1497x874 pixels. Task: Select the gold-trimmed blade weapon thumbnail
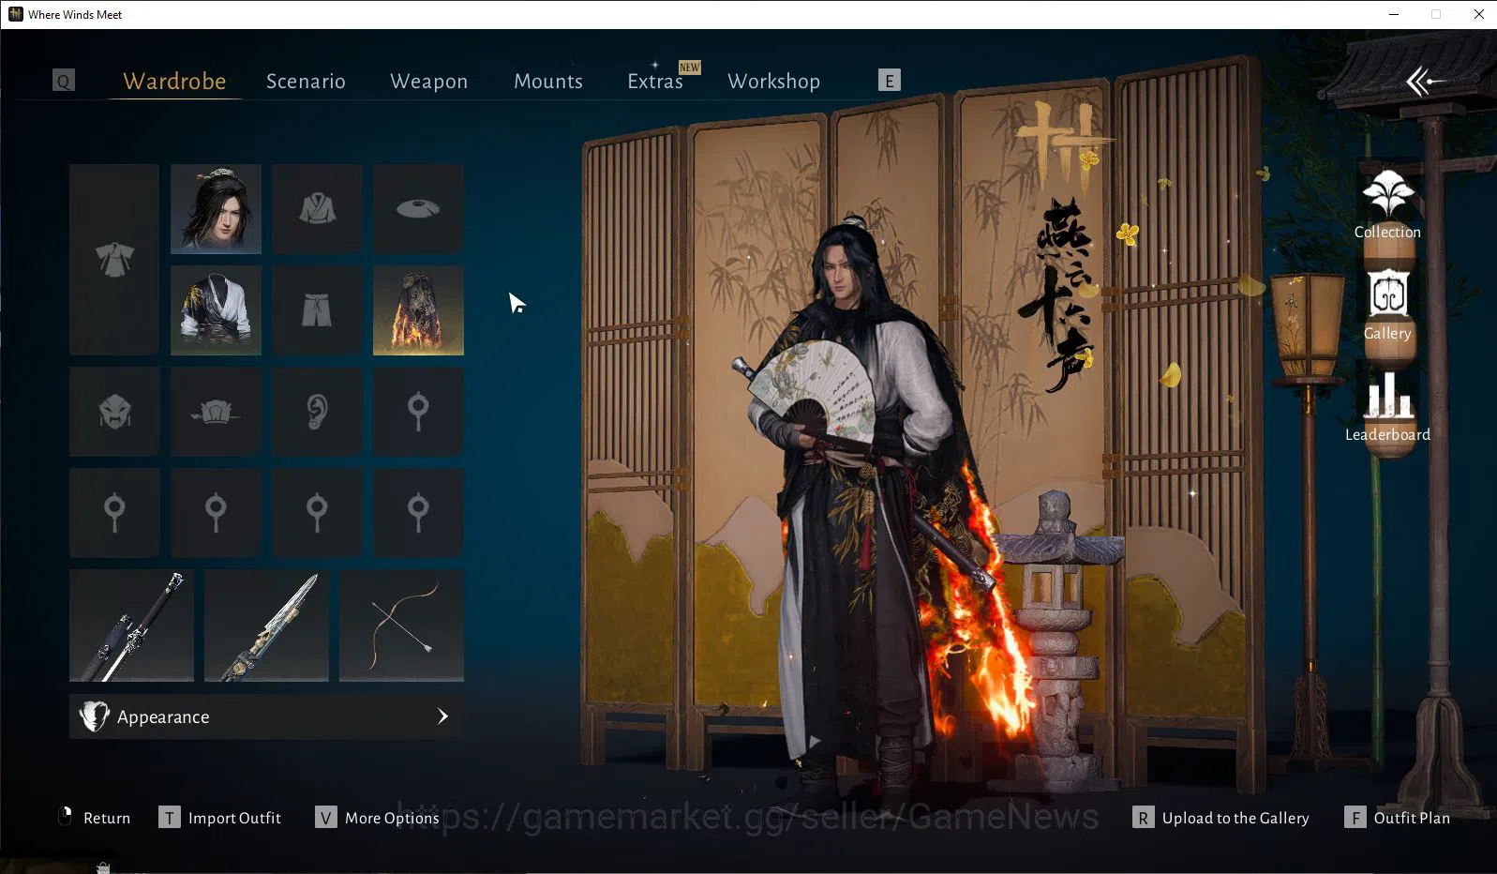point(266,625)
